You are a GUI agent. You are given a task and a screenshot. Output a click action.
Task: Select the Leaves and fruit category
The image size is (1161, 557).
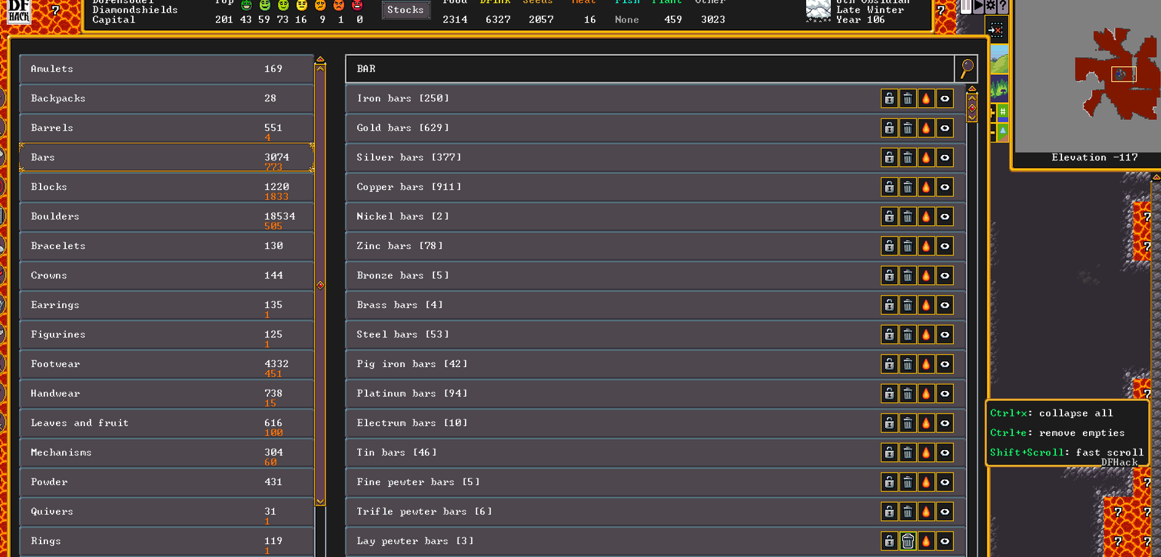point(167,423)
